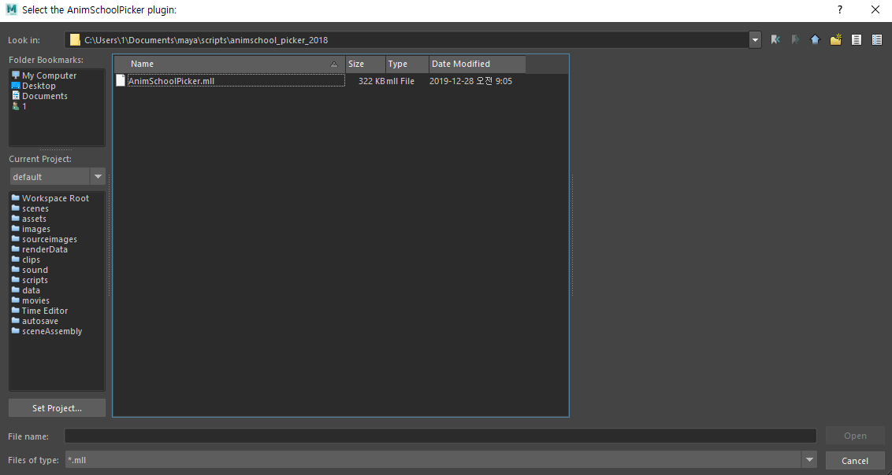Sort files by Date Modified column
Viewport: 892px width, 475px height.
tap(478, 64)
